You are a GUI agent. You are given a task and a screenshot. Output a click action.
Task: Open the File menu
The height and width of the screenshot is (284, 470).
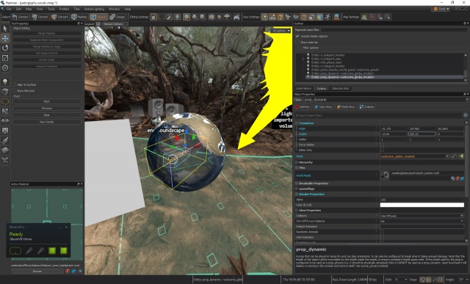(x=9, y=9)
